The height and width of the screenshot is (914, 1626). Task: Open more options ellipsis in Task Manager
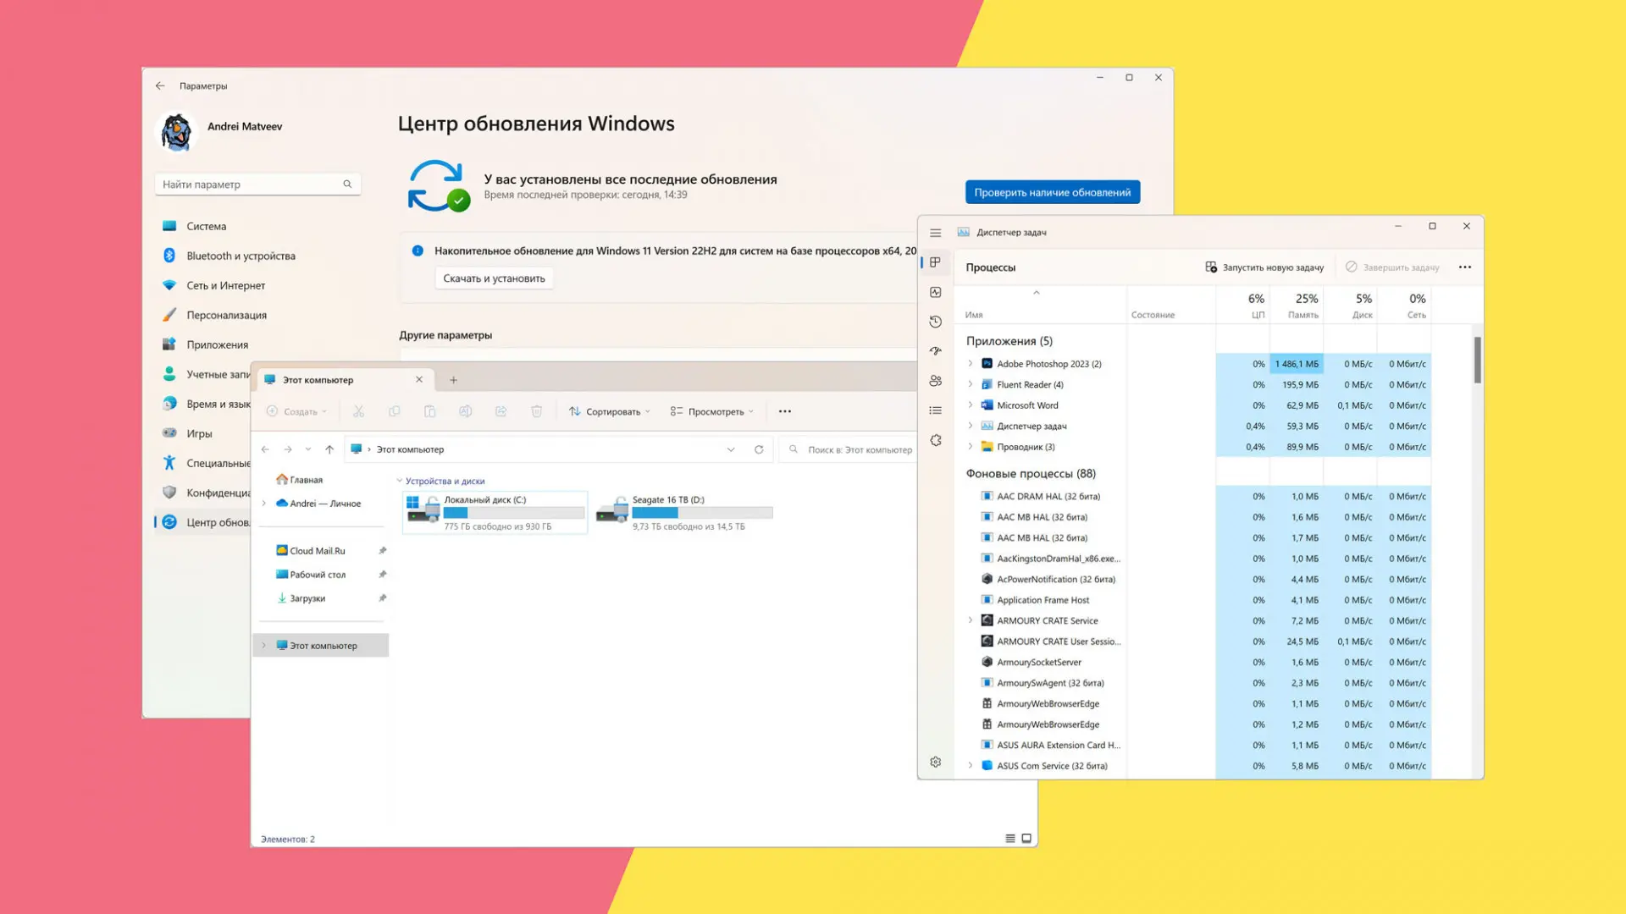[1465, 267]
